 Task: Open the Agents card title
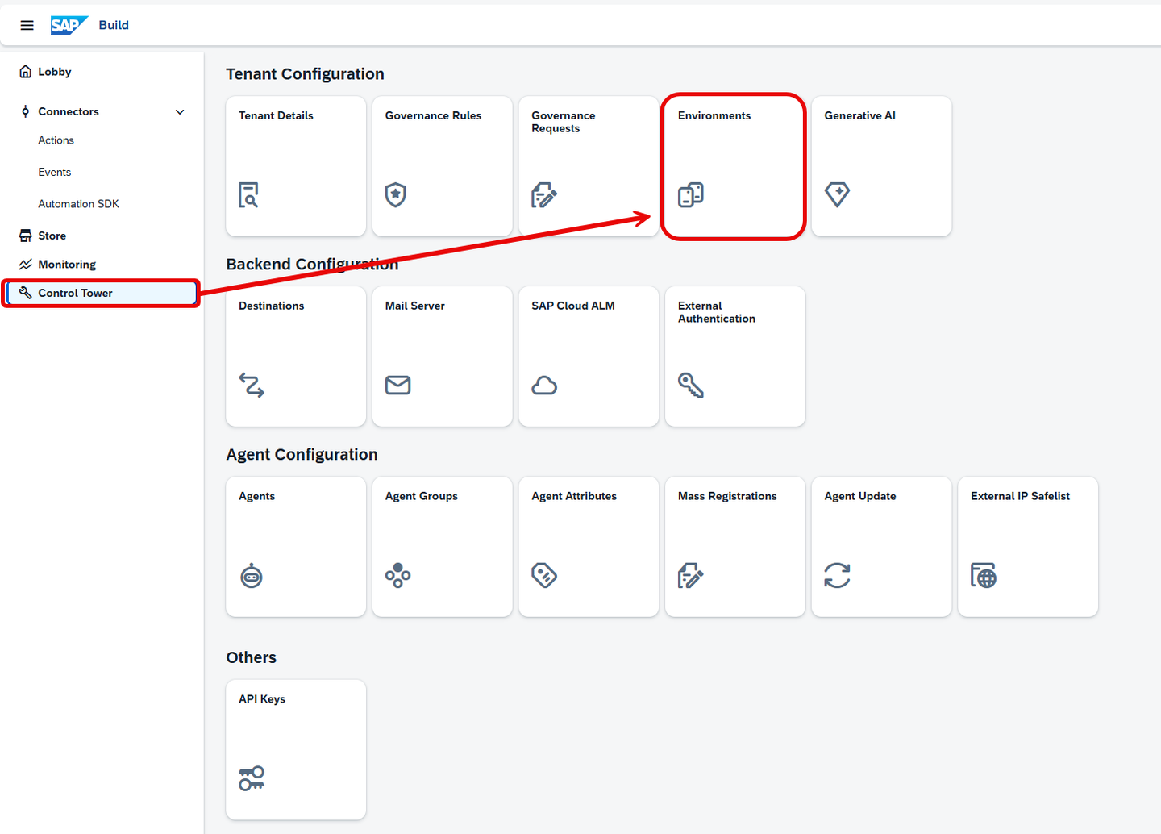click(x=257, y=496)
